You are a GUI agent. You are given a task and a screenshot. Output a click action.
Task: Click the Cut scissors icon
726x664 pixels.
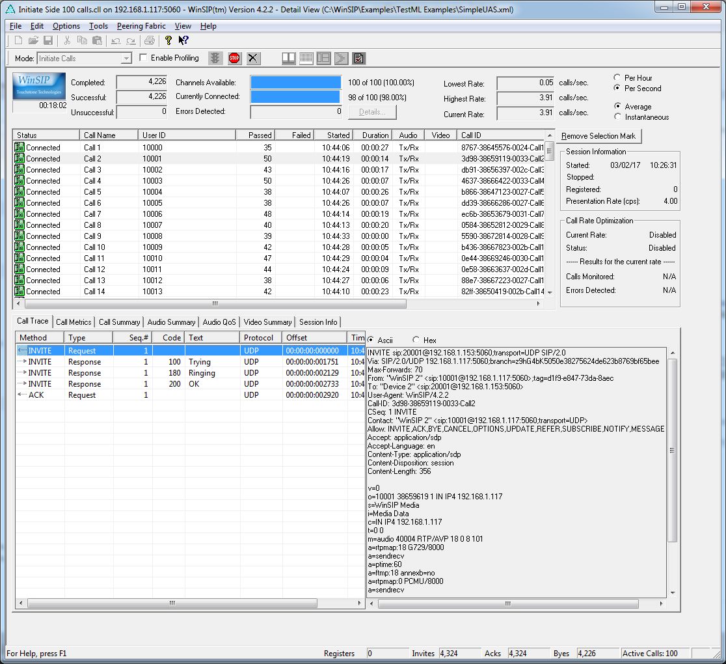67,40
